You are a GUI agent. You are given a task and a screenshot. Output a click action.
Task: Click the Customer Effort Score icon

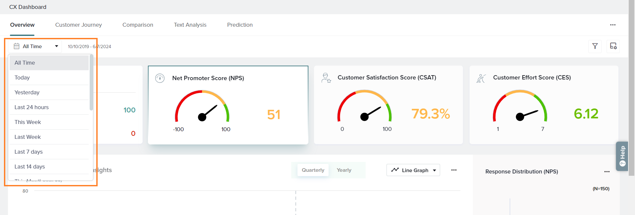click(x=481, y=78)
